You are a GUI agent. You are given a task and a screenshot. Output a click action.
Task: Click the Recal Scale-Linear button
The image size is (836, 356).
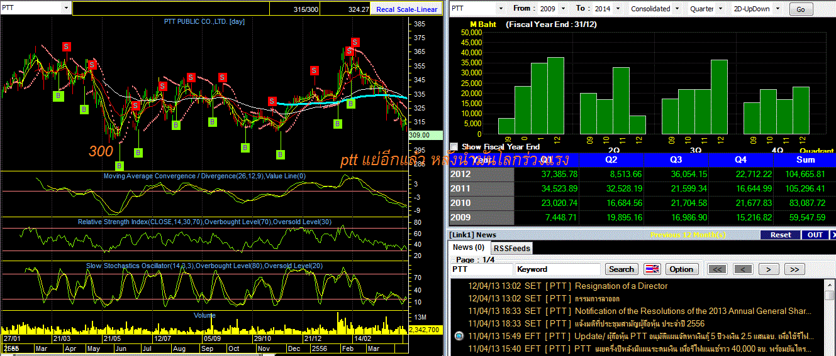pyautogui.click(x=406, y=9)
